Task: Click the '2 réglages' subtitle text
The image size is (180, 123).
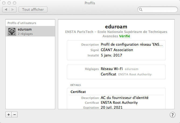Action: coord(25,34)
